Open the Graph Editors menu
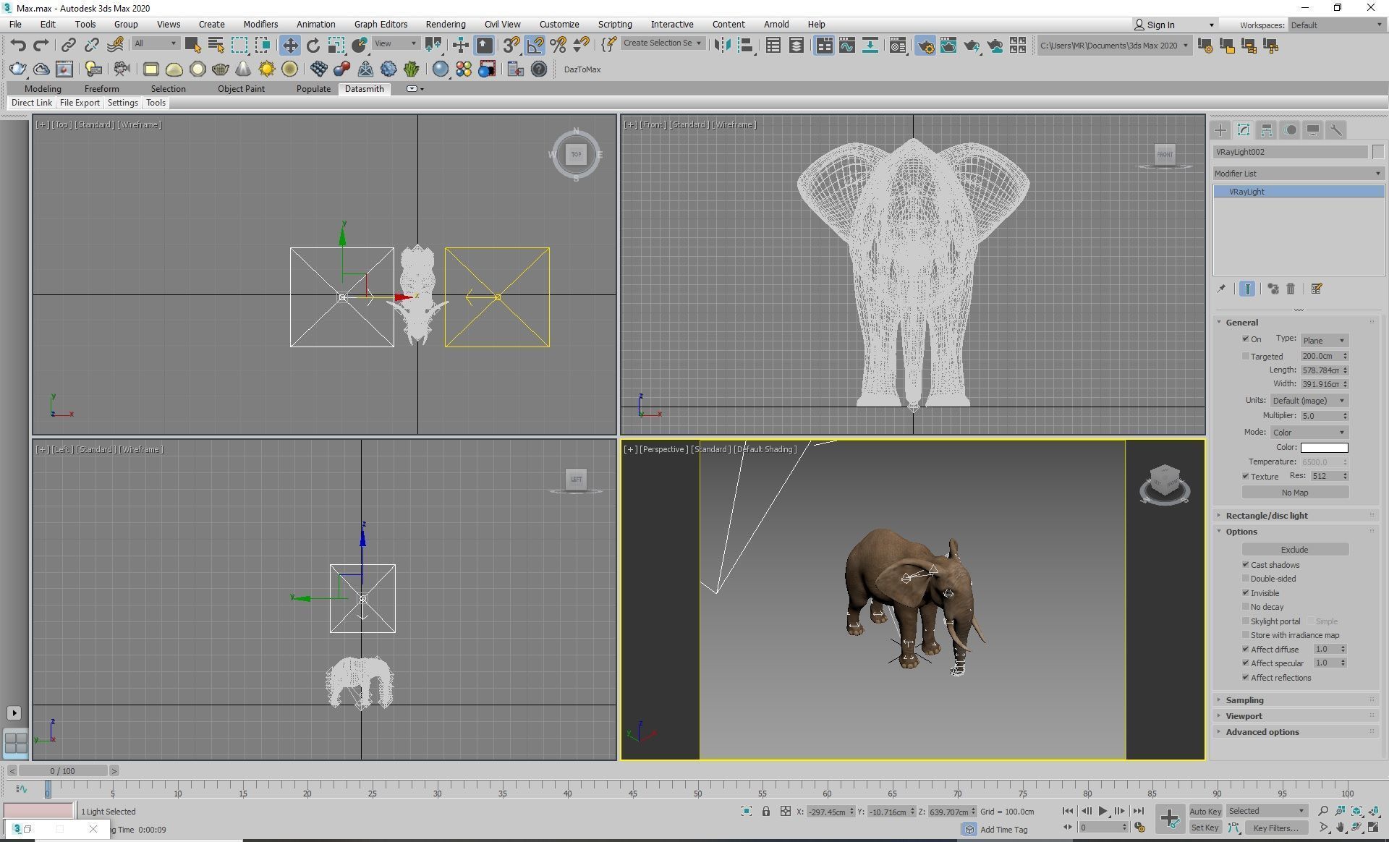The width and height of the screenshot is (1389, 842). [x=381, y=25]
